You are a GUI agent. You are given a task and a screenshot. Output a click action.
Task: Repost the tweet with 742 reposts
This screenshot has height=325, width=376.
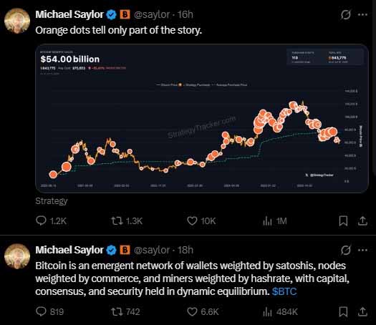(125, 311)
